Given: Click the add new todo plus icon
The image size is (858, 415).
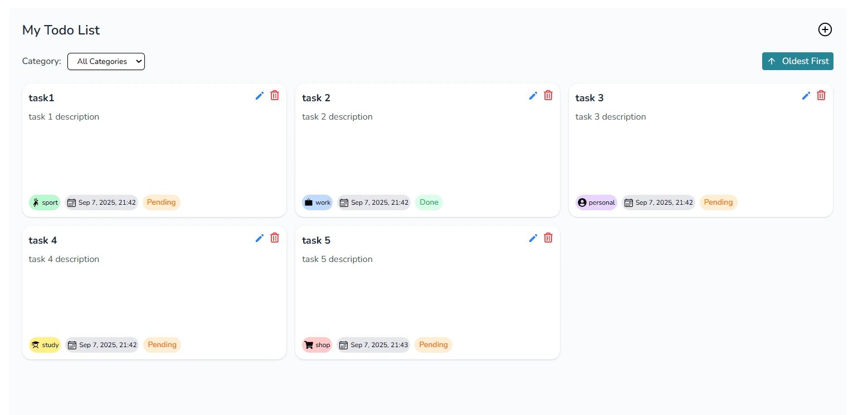Looking at the screenshot, I should 825,30.
